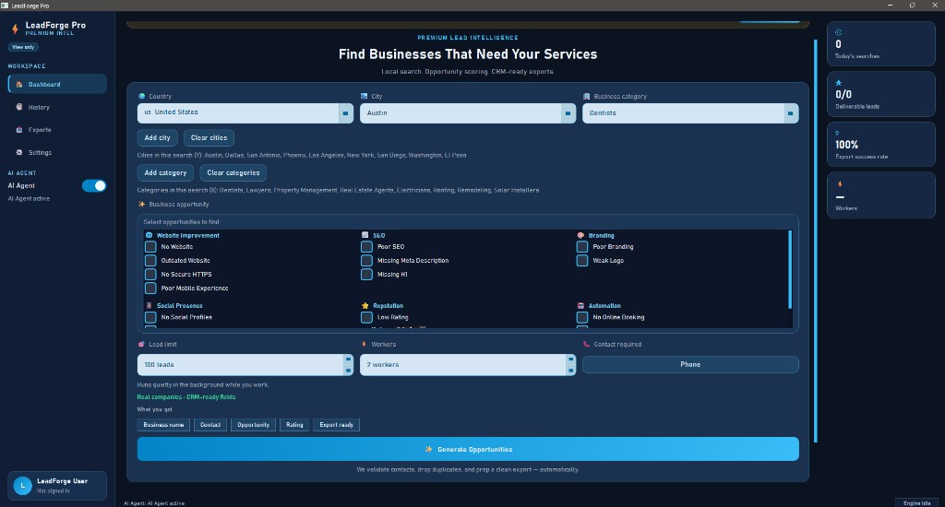Open the Business category dropdown arrow
The height and width of the screenshot is (507, 945).
coord(791,113)
